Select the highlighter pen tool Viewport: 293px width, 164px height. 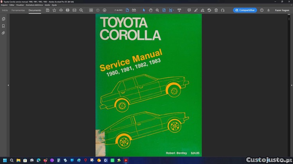point(196,10)
